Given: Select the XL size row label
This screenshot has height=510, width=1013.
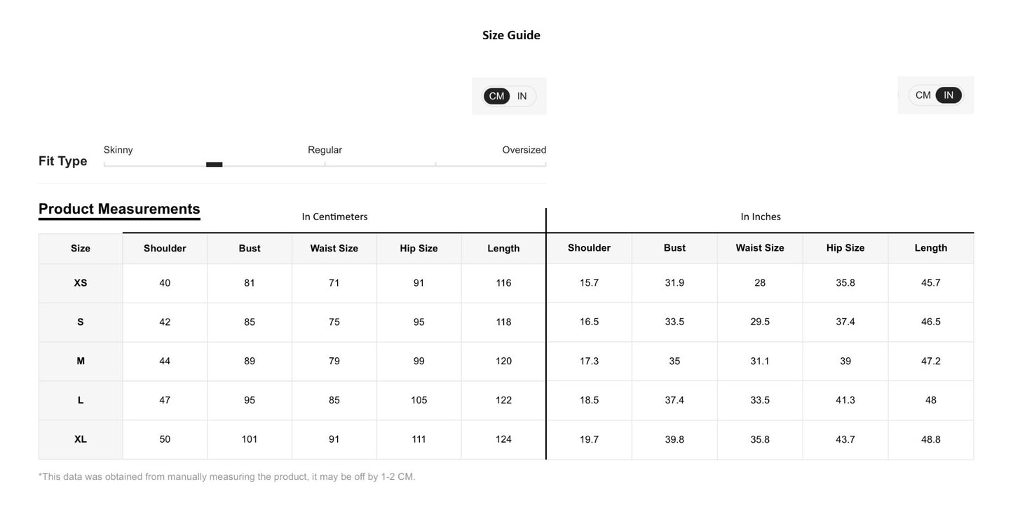Looking at the screenshot, I should click(81, 439).
